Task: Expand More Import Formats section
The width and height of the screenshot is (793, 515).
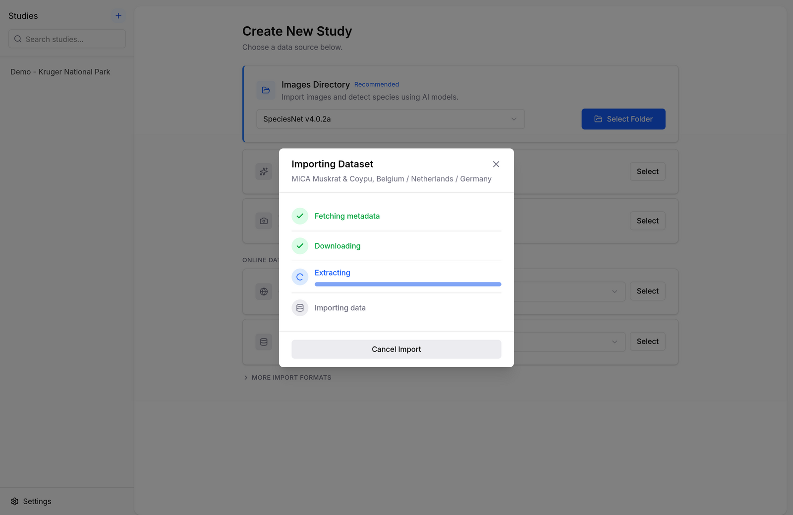Action: coord(287,378)
